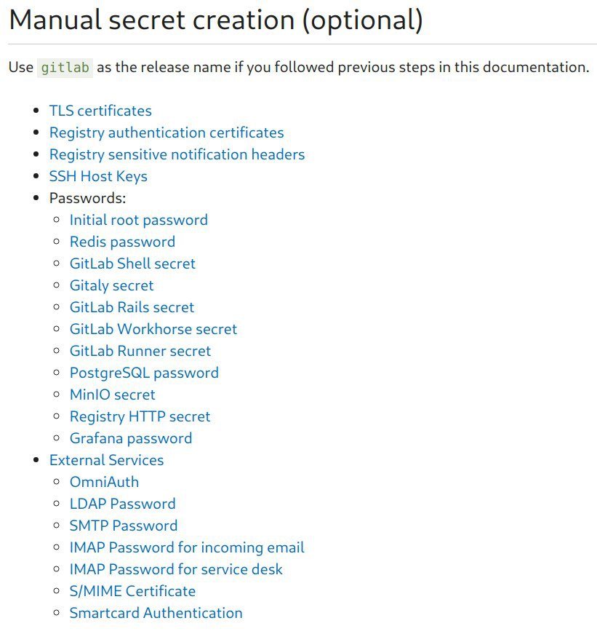Jump to the Gitaly secret section

(x=111, y=285)
